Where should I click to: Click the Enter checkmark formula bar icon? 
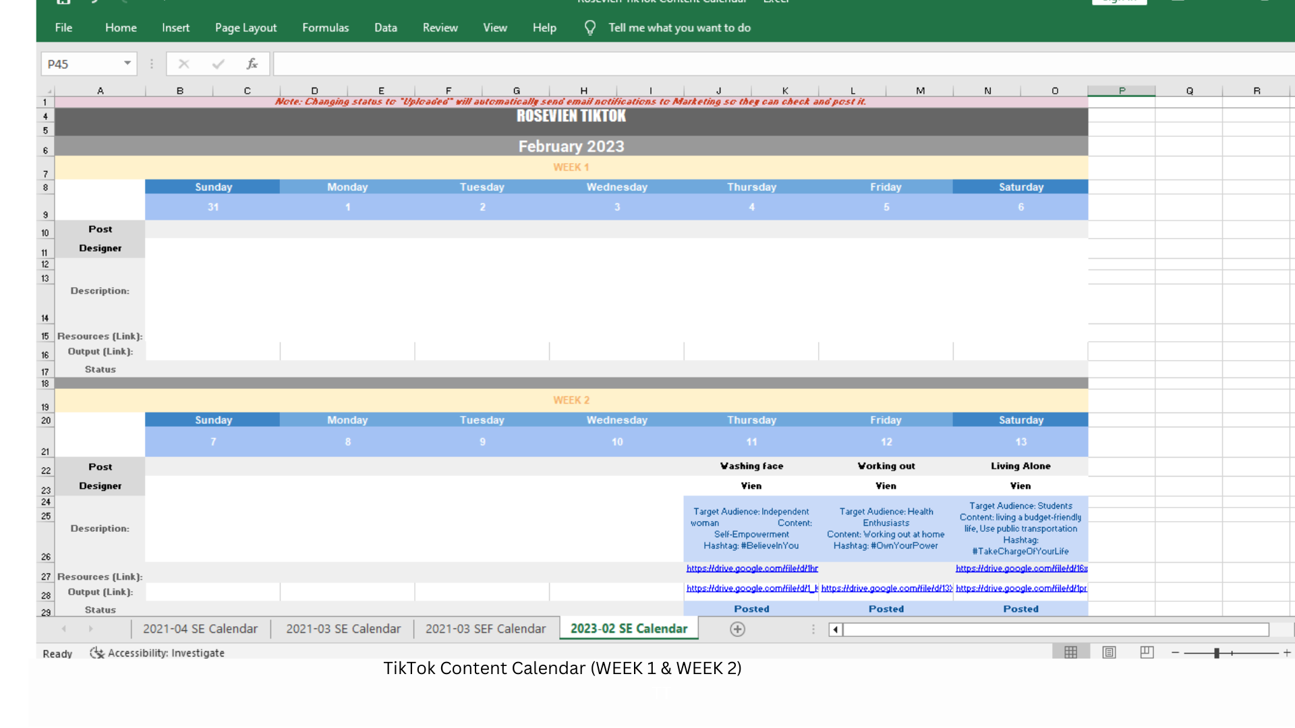click(x=218, y=64)
